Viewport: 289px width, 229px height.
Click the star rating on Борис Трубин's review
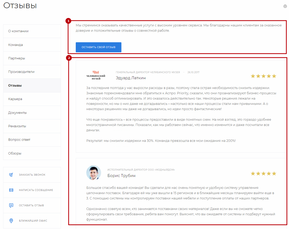point(263,174)
